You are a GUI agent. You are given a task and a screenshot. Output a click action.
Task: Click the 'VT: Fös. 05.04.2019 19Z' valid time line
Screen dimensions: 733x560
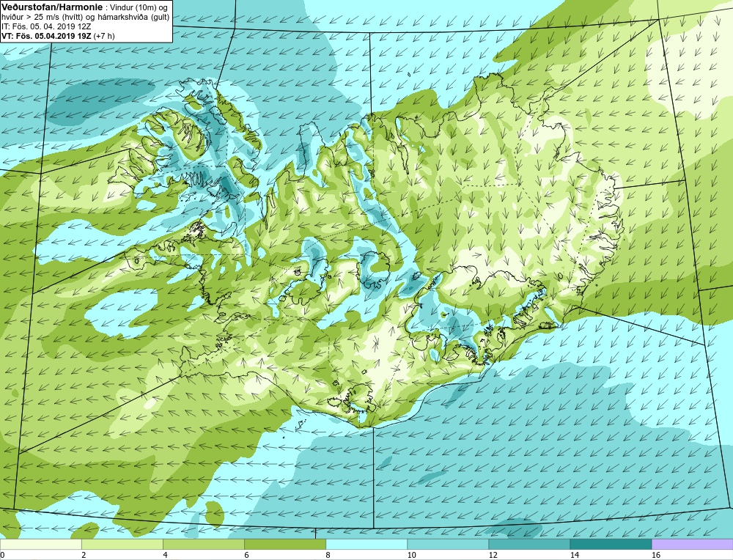(x=47, y=36)
